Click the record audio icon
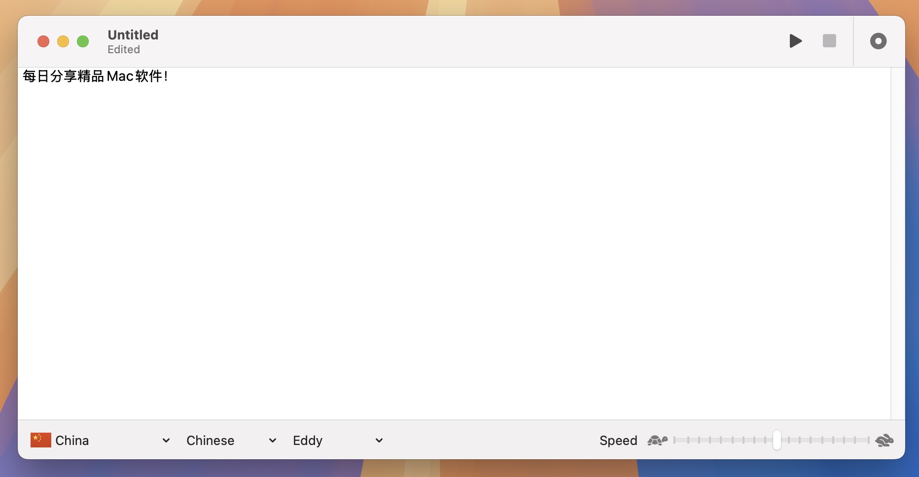The height and width of the screenshot is (477, 919). [878, 41]
